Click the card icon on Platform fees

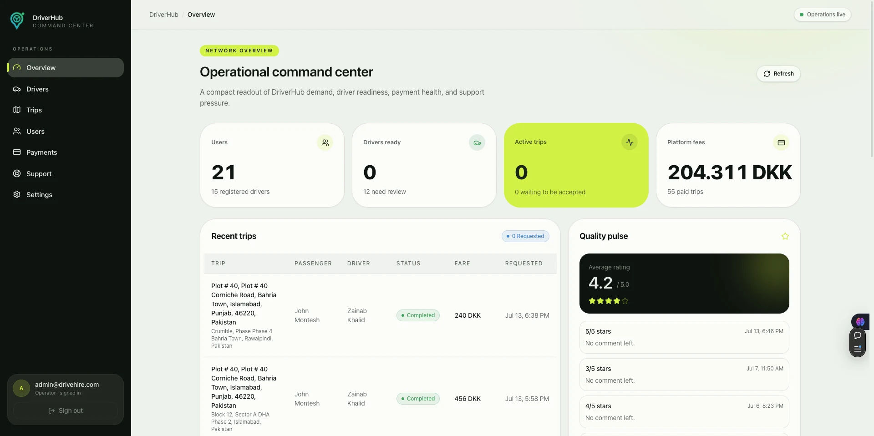point(781,142)
